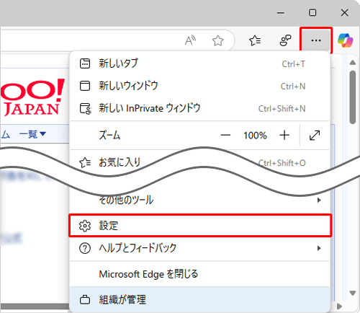Click the Yahoo! JAPAN logo
Screen dimensions: 360x313
tap(32, 97)
